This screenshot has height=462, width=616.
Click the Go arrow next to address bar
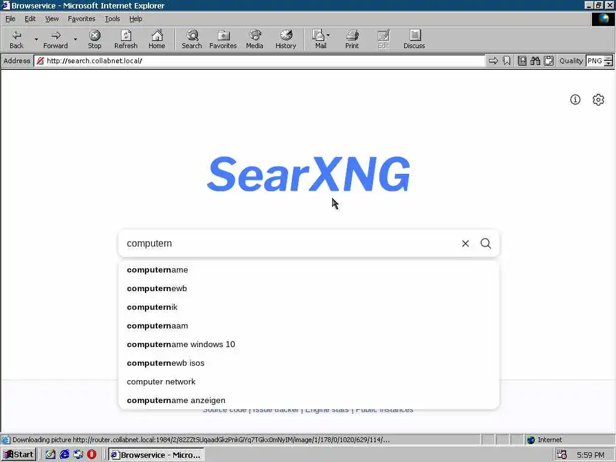[x=493, y=61]
